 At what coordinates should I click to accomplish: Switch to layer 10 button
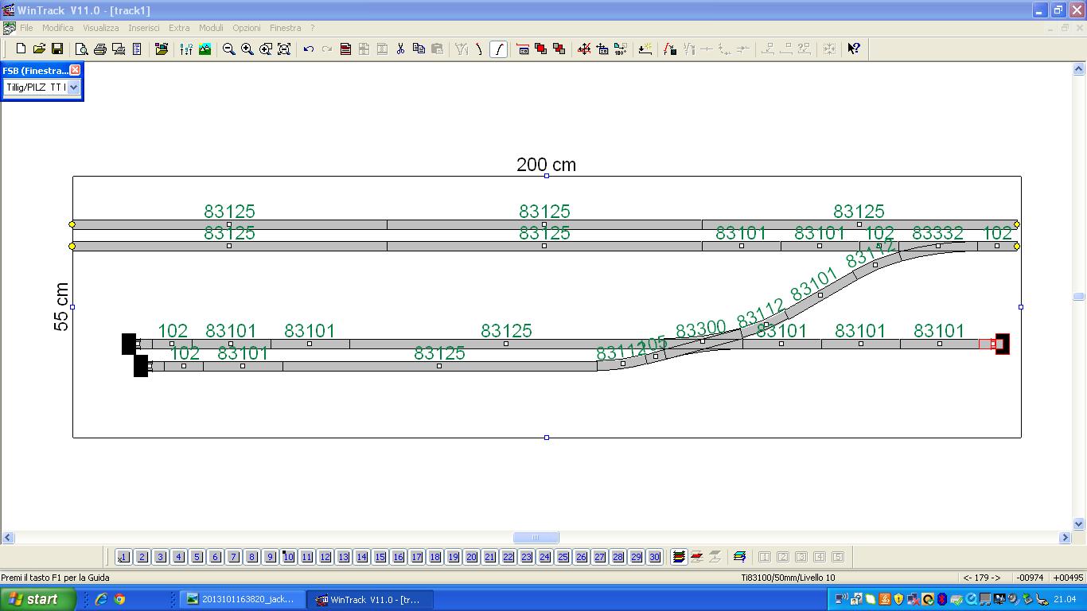point(288,557)
